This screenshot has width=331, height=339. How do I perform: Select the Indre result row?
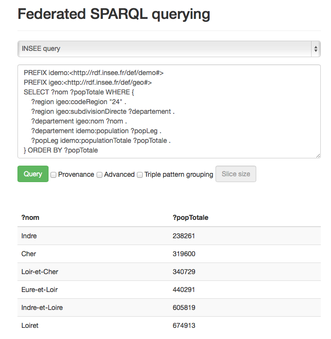[x=169, y=236]
